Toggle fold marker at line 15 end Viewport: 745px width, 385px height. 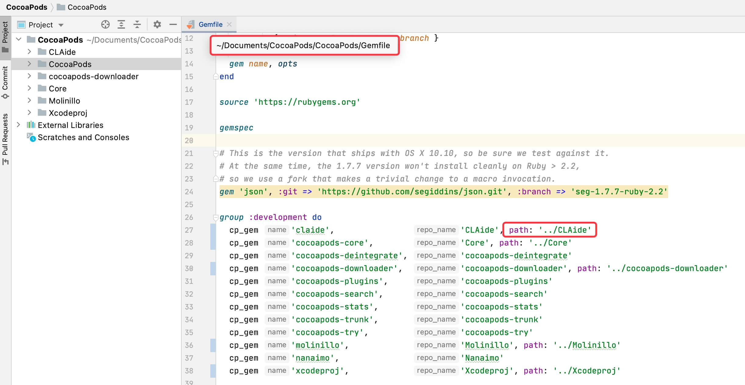coord(216,76)
